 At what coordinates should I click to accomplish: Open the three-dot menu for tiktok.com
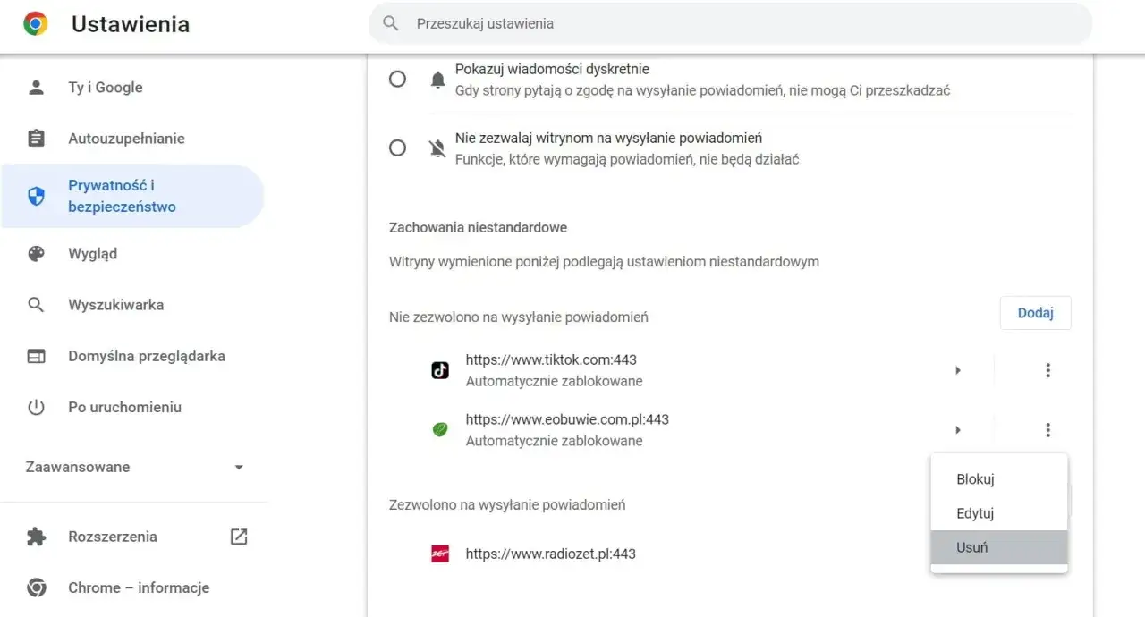point(1047,369)
